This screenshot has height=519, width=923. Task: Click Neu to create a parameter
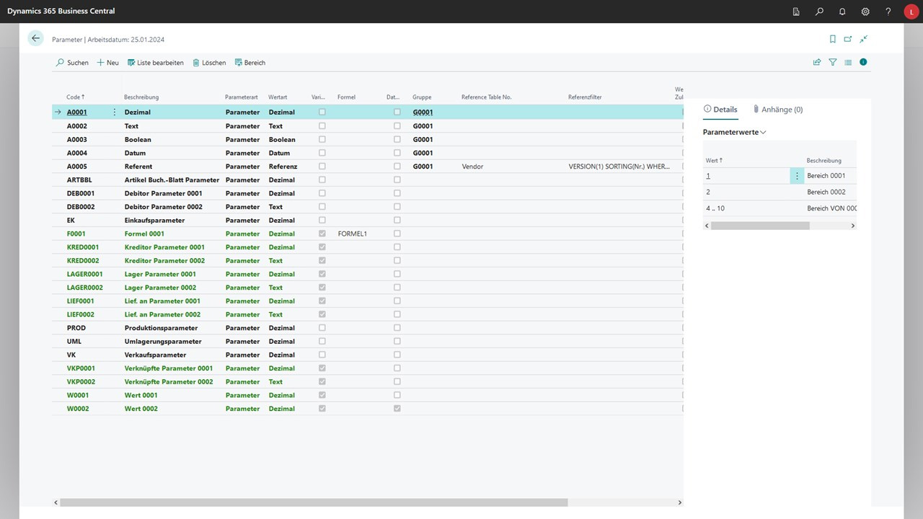point(108,63)
